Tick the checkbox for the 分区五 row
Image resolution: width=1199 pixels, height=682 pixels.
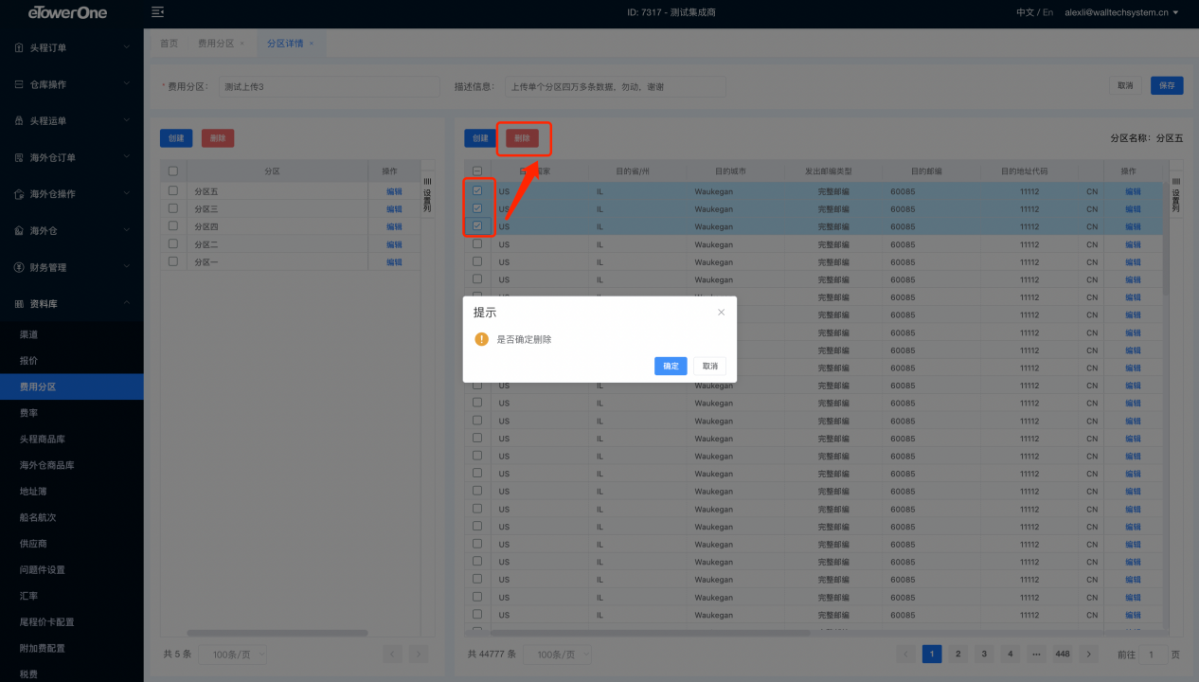172,190
